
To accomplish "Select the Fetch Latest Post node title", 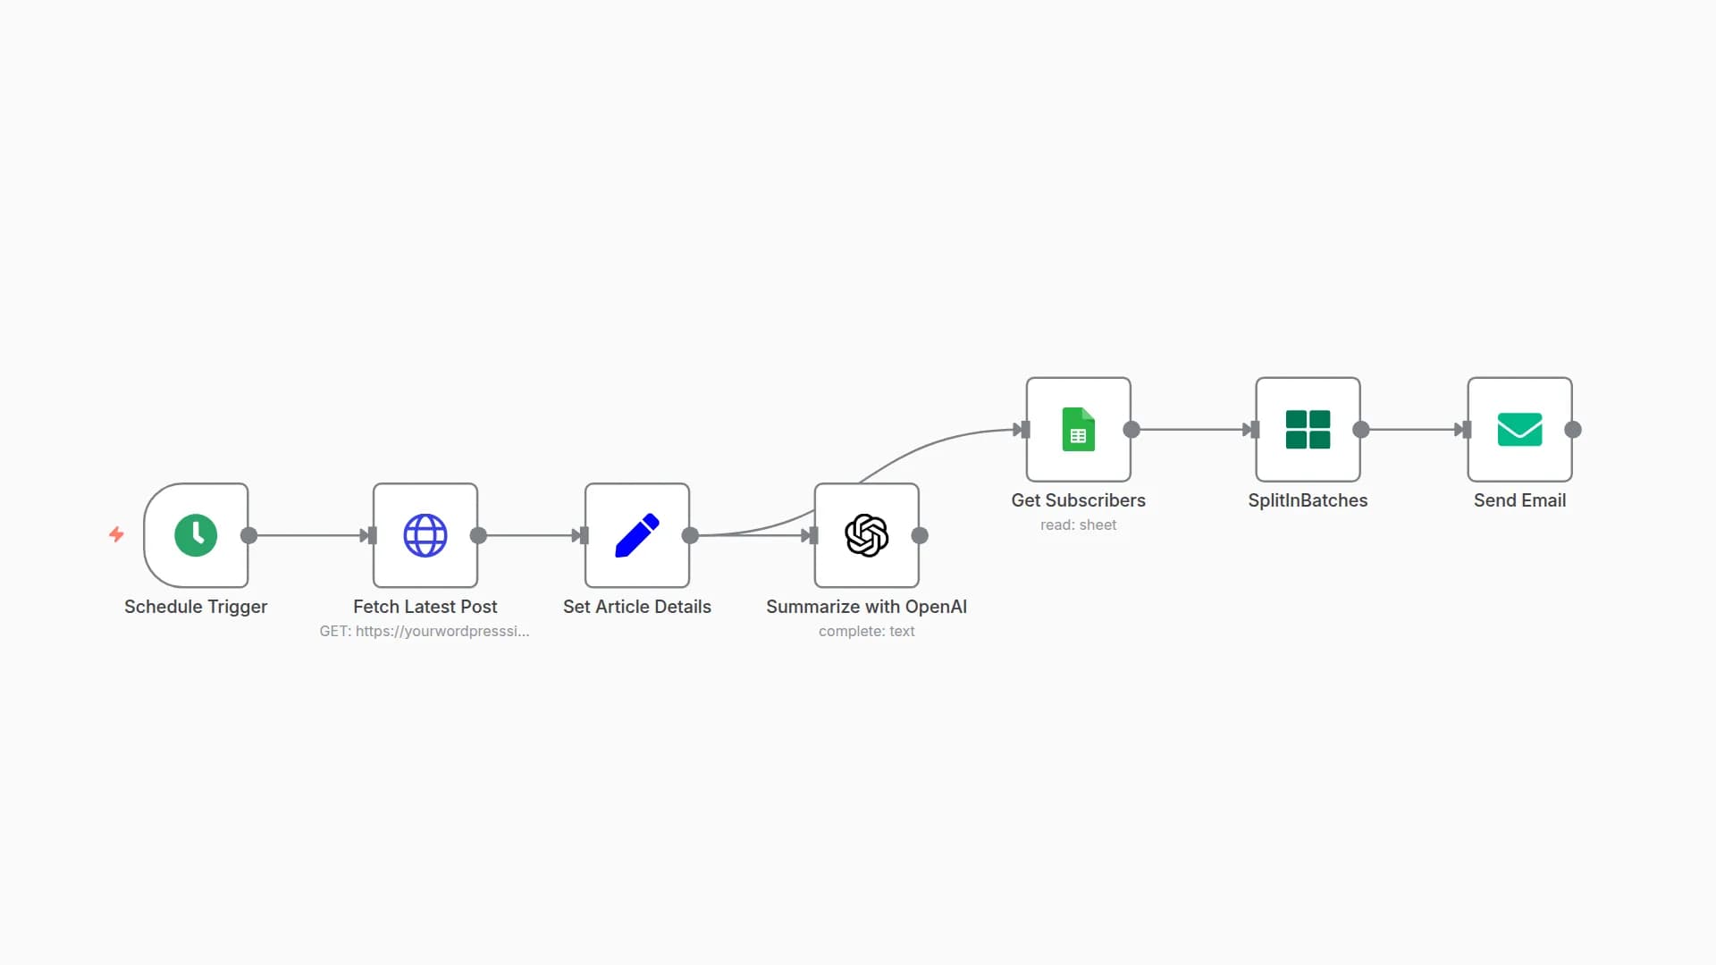I will pos(425,607).
